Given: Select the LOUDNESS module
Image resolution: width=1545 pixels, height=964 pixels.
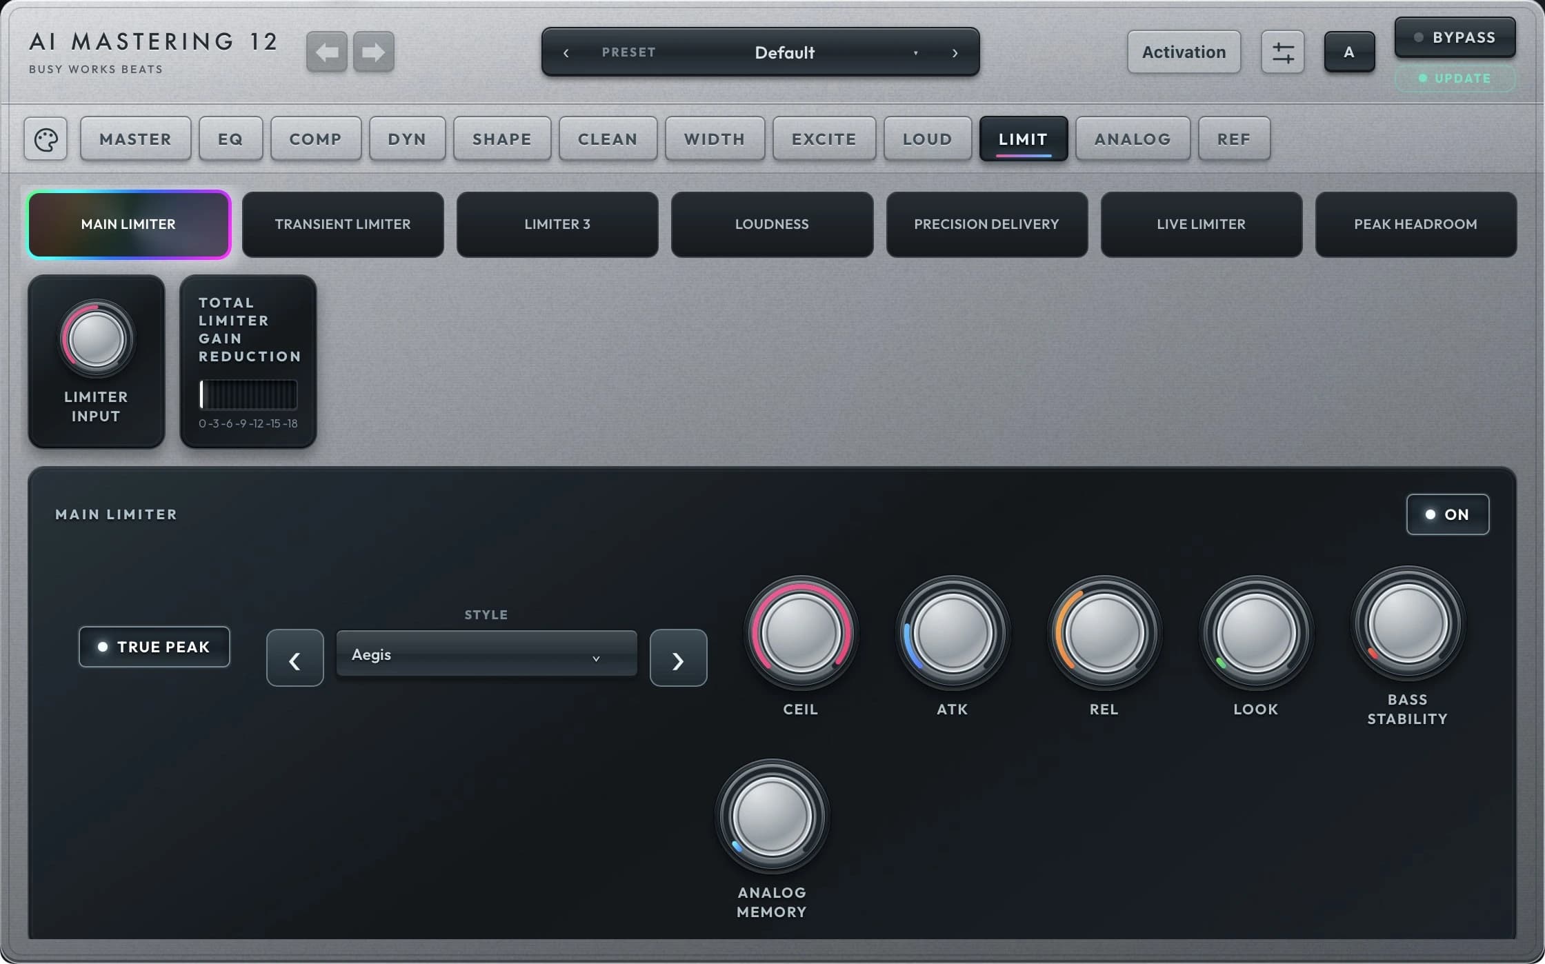Looking at the screenshot, I should [772, 225].
